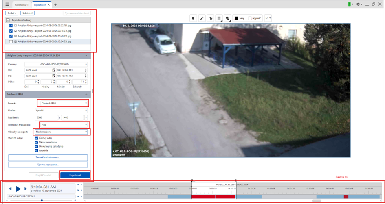The height and width of the screenshot is (204, 385).
Task: Open the line thickness tool
Action: pyautogui.click(x=219, y=18)
